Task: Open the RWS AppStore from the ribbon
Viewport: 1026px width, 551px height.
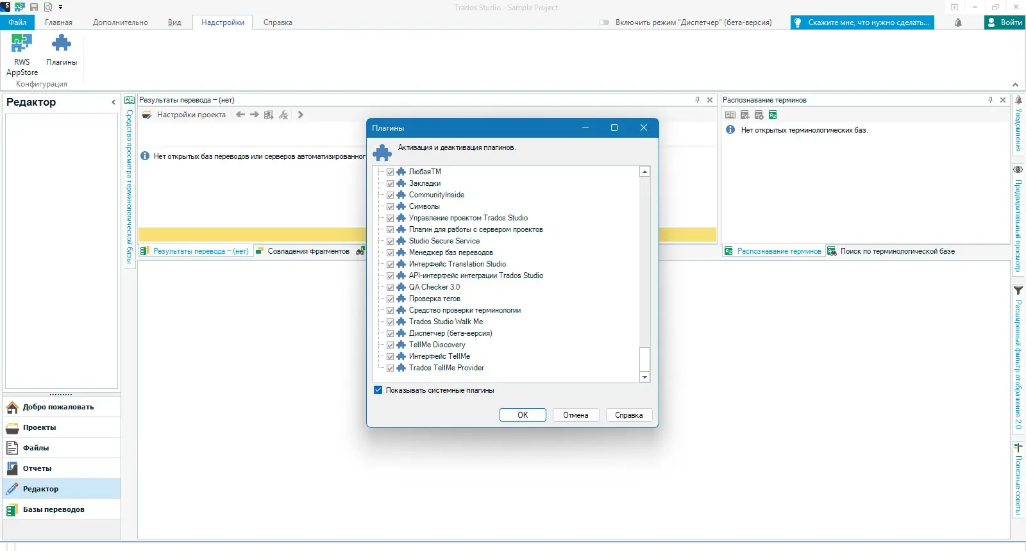Action: point(22,54)
